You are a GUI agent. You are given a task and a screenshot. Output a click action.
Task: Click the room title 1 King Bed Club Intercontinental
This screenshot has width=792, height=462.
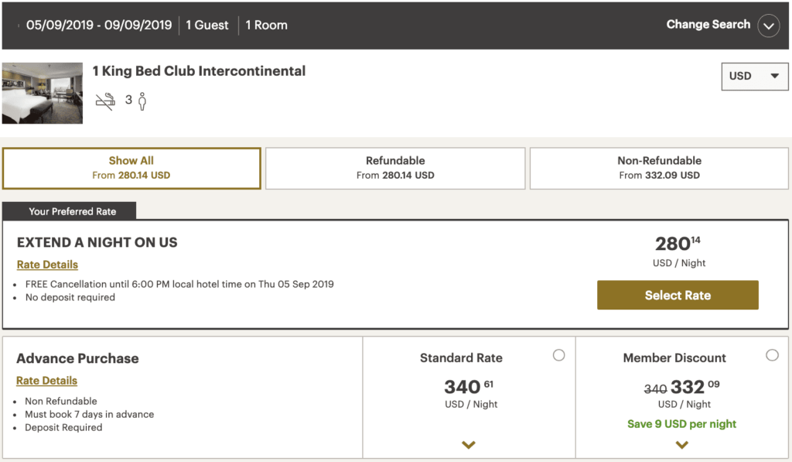(199, 70)
